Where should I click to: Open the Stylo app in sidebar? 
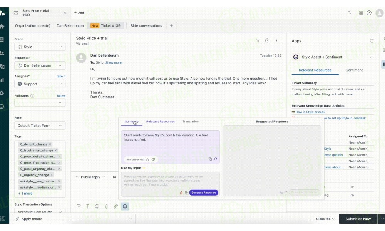(2, 106)
